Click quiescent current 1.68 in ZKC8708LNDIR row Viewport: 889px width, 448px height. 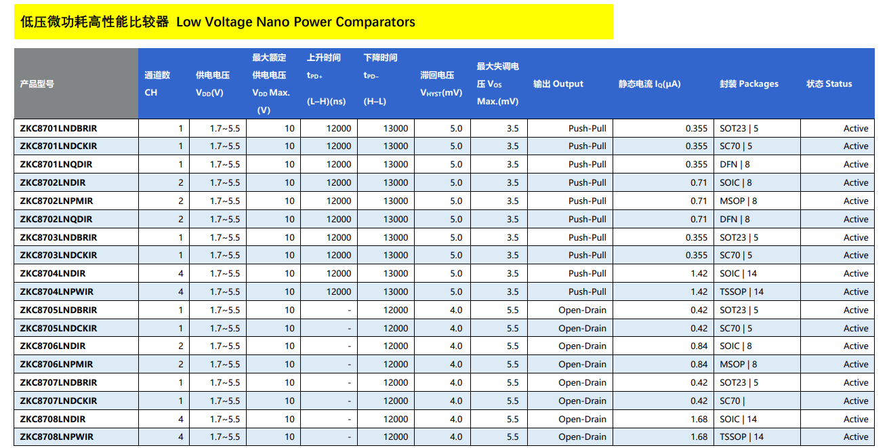(699, 420)
